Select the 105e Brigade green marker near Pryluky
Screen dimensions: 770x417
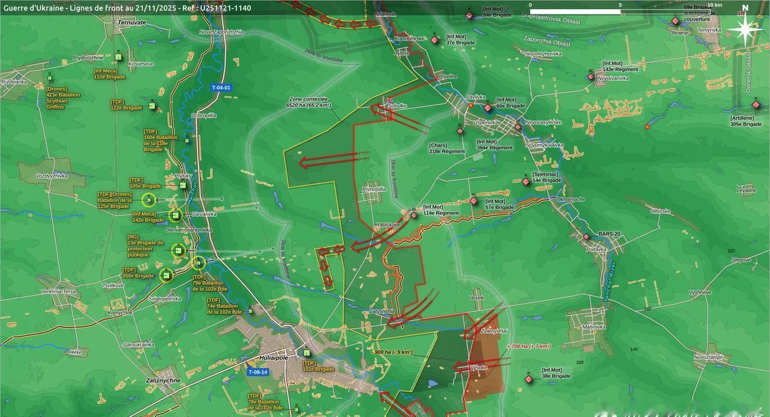pyautogui.click(x=183, y=185)
